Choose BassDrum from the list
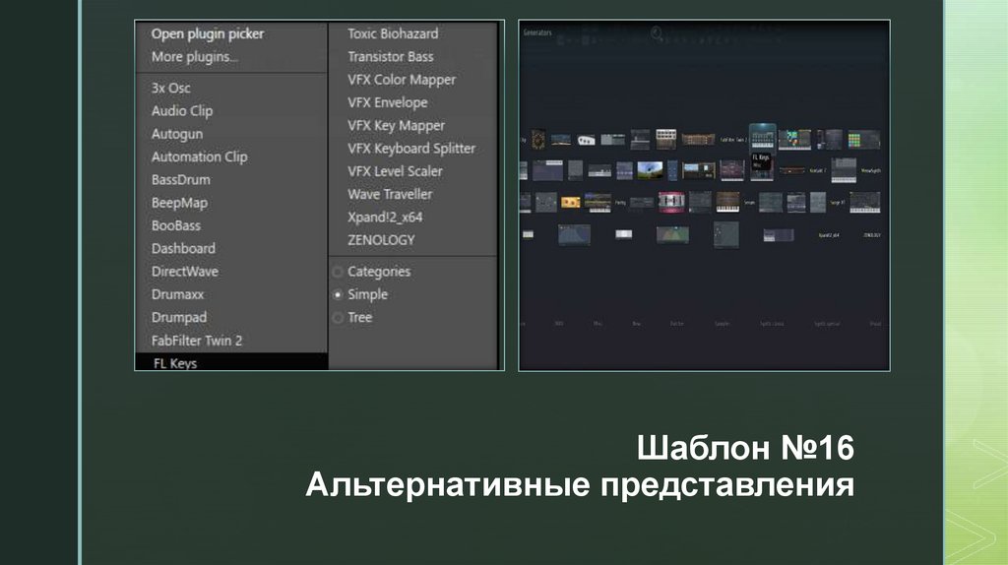 (181, 179)
